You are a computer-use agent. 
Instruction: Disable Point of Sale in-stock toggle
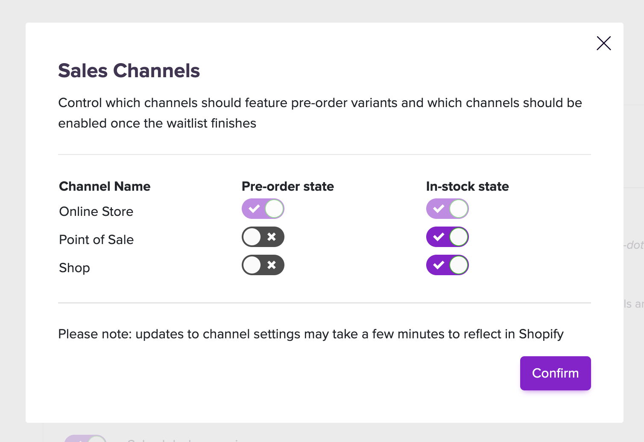pyautogui.click(x=448, y=237)
